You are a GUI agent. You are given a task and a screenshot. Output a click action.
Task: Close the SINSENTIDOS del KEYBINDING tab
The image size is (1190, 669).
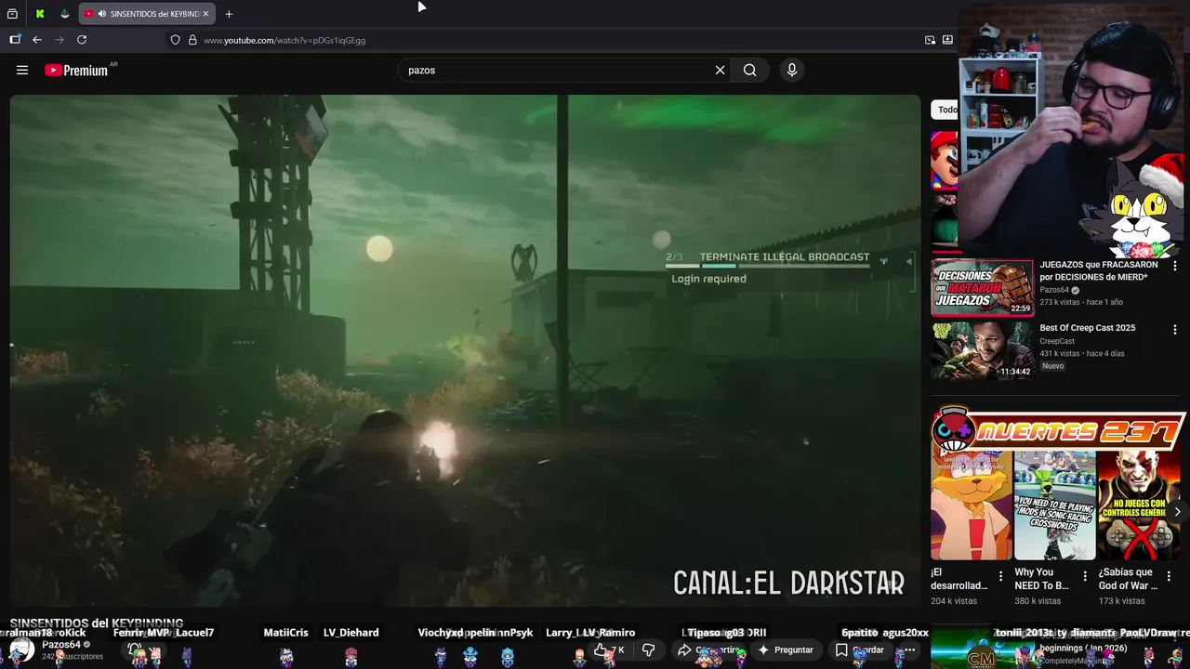[x=205, y=14]
